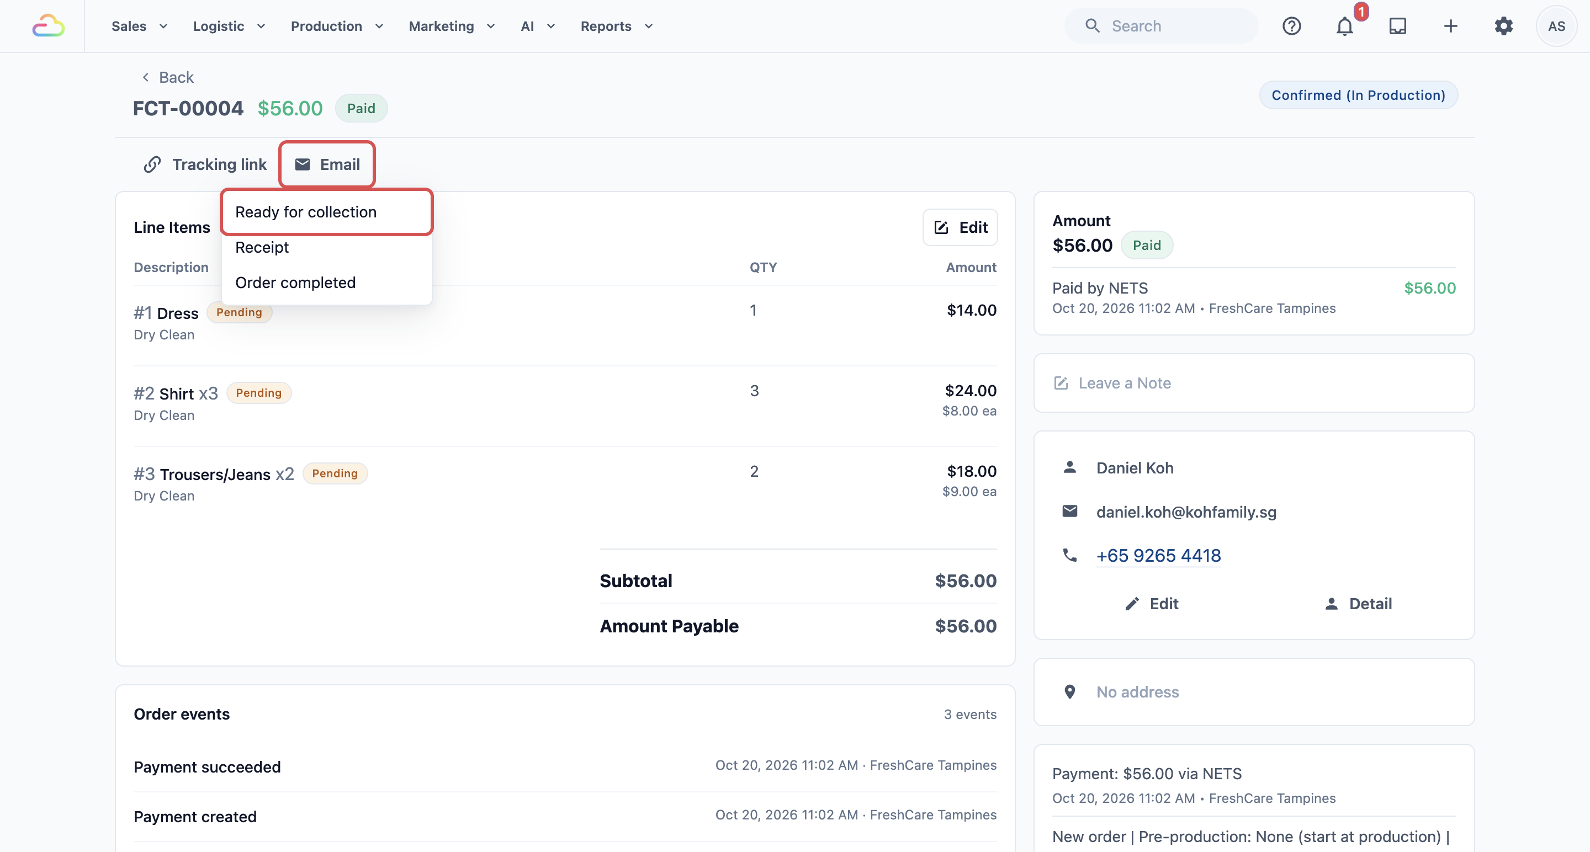Image resolution: width=1590 pixels, height=852 pixels.
Task: Expand the AI menu chevron
Action: point(550,26)
